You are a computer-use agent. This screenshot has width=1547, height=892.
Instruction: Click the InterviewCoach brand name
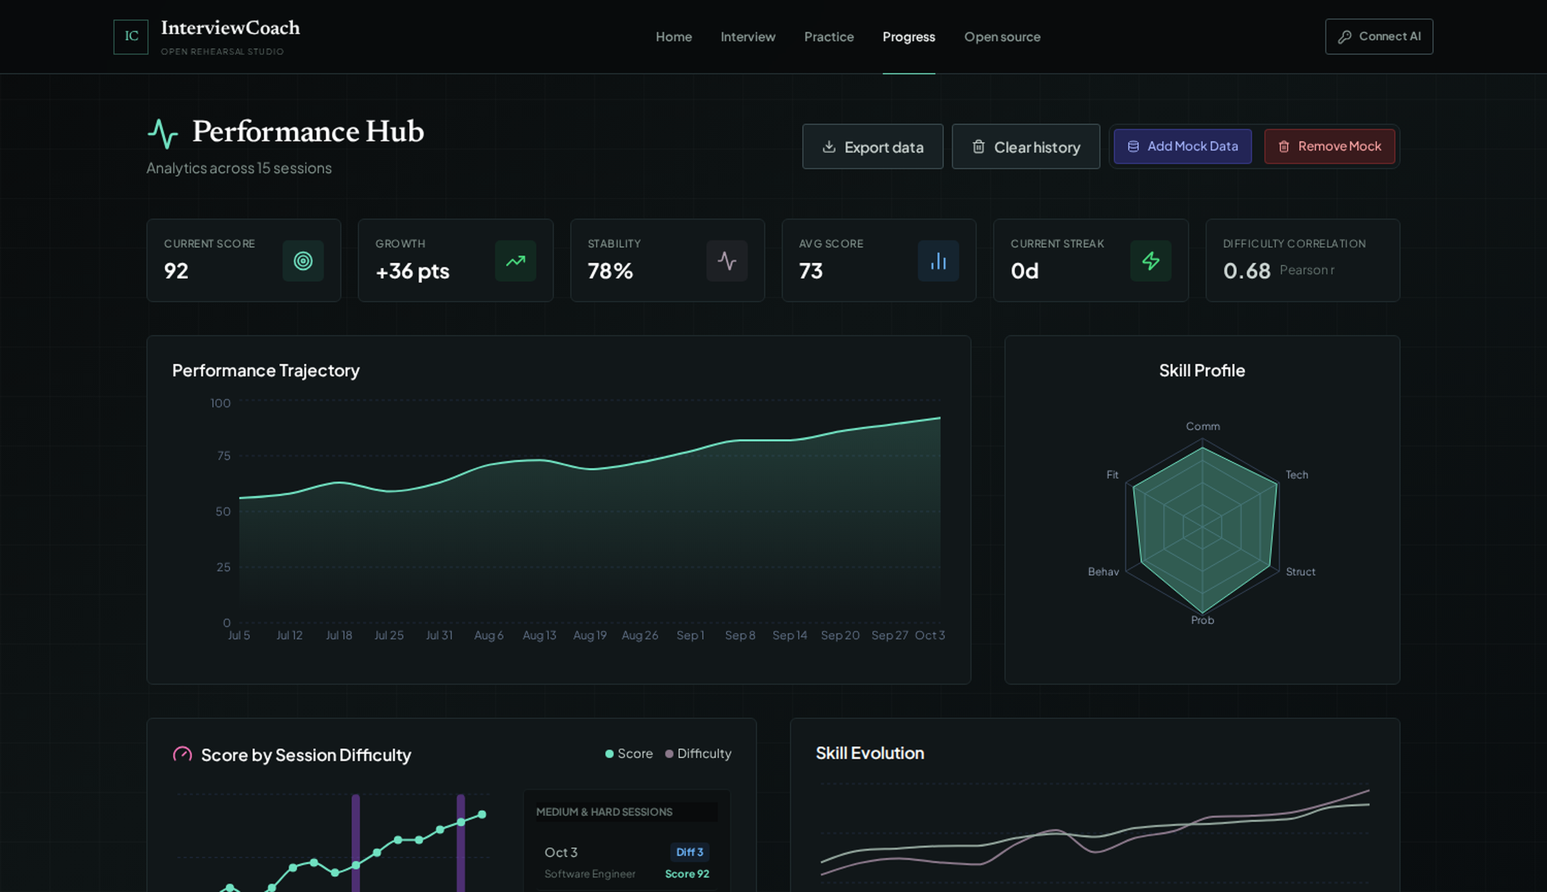pyautogui.click(x=230, y=27)
